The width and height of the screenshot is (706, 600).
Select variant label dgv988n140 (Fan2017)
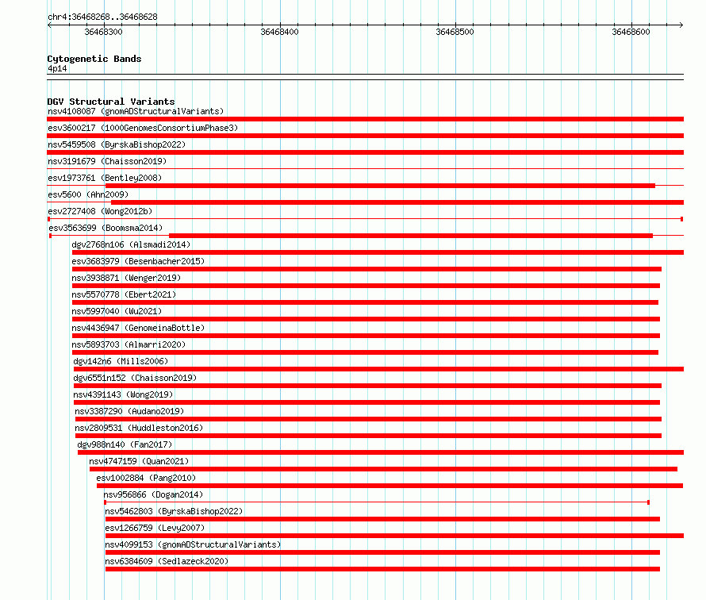[x=125, y=444]
